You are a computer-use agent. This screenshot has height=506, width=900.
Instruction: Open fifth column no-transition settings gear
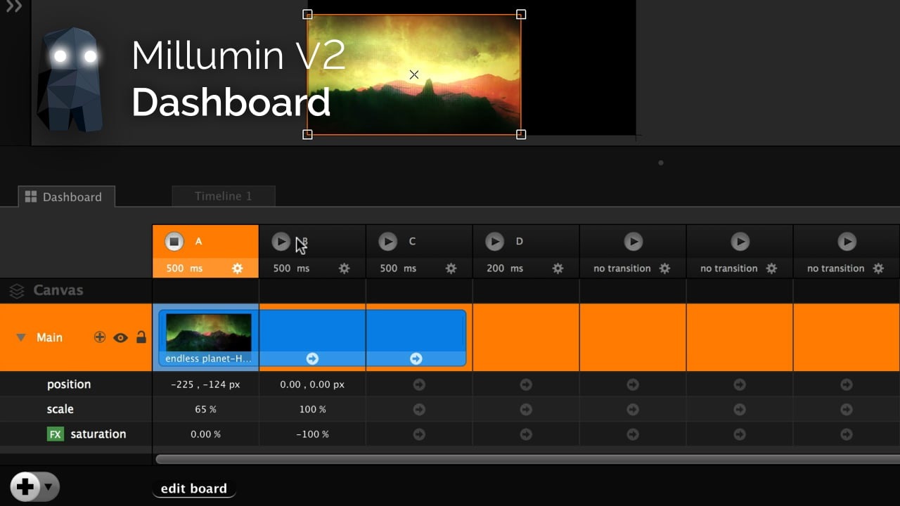point(665,268)
